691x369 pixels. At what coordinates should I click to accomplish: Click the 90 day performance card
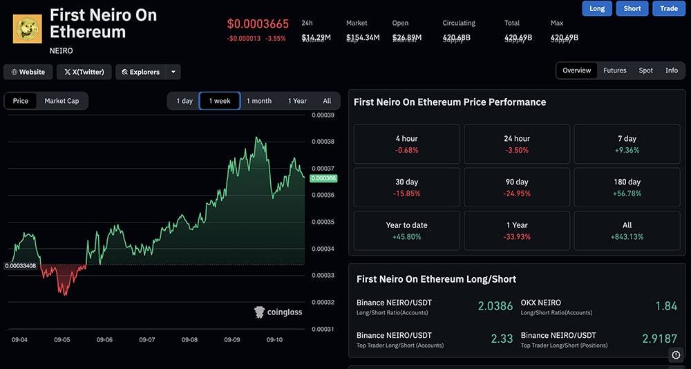[x=517, y=187]
